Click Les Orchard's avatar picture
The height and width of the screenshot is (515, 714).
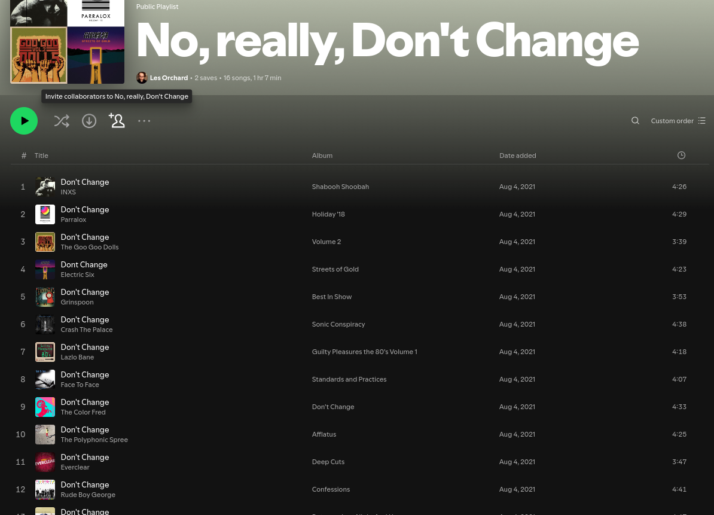142,78
